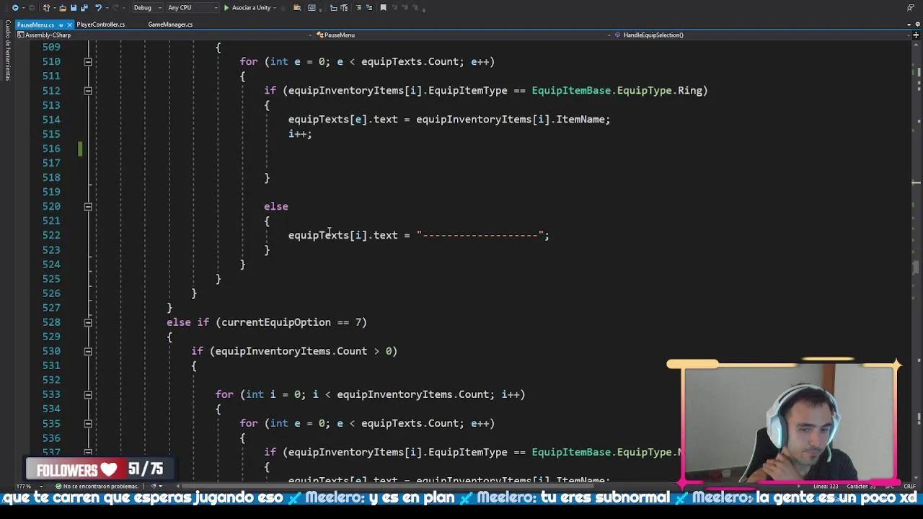Collapse the else-if block at line 528
The height and width of the screenshot is (519, 923).
(x=88, y=323)
